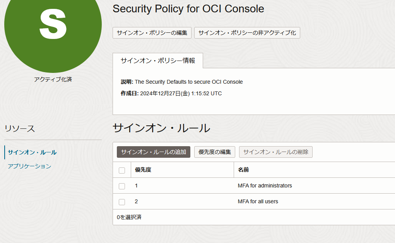
Task: Click the 優先度 column header
Action: click(143, 170)
